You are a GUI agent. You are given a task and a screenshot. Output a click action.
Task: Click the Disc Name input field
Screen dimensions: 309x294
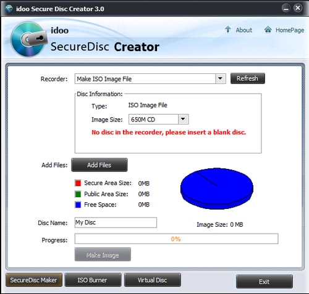(x=116, y=223)
